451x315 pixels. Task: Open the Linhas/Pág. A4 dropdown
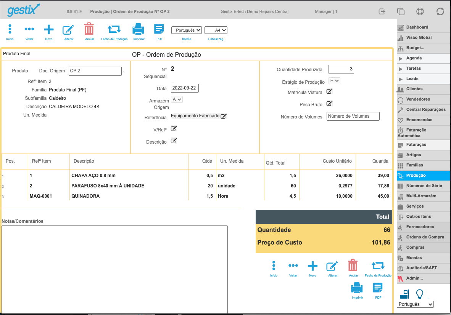tap(216, 30)
